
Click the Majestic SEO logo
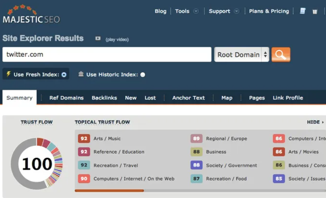pyautogui.click(x=31, y=14)
